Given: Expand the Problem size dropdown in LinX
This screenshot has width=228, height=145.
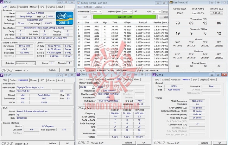Looking at the screenshot, I should [100, 12].
